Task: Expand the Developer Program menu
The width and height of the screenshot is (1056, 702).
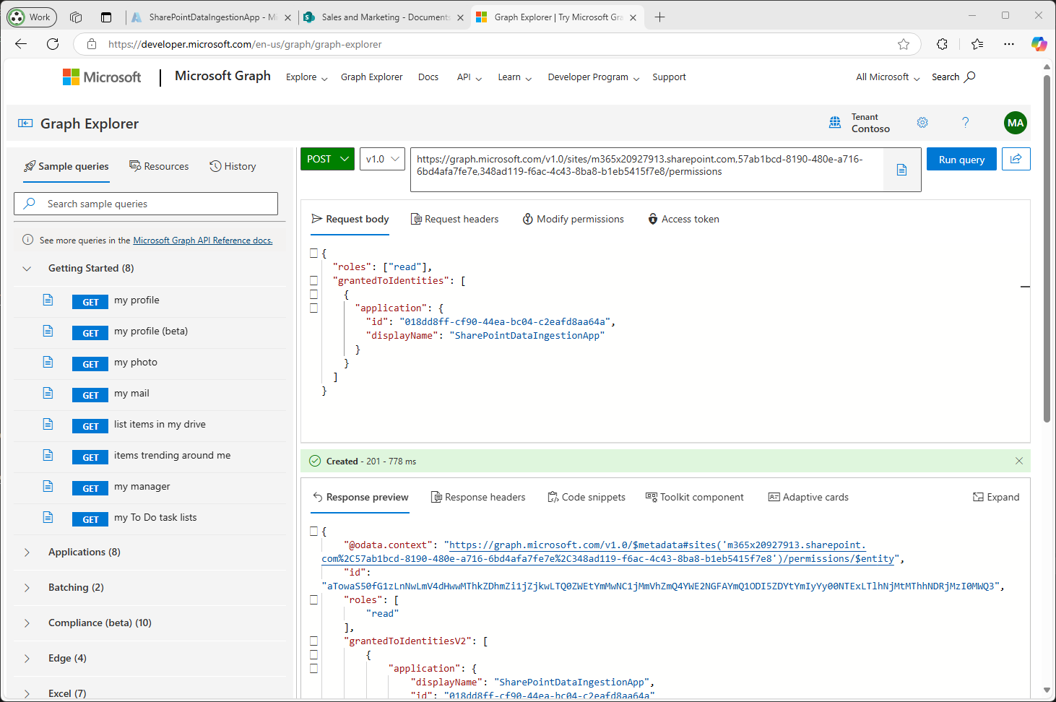Action: [594, 77]
